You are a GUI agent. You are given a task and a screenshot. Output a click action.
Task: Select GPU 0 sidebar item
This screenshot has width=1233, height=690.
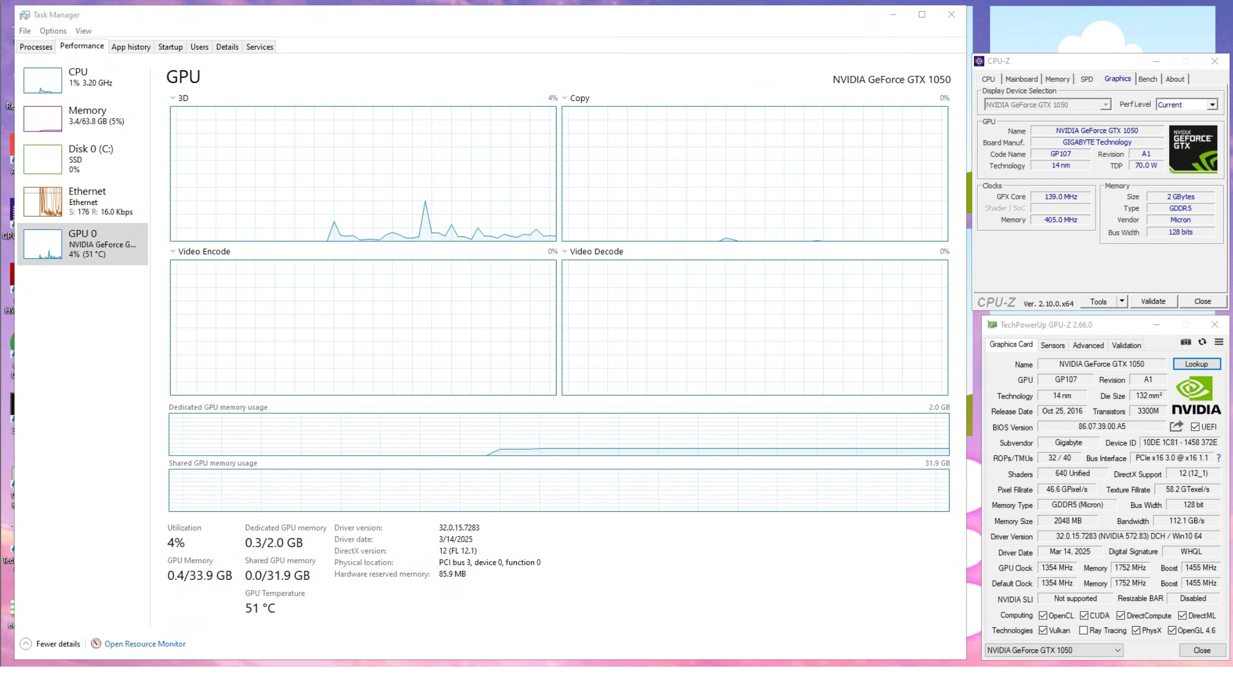(x=82, y=244)
